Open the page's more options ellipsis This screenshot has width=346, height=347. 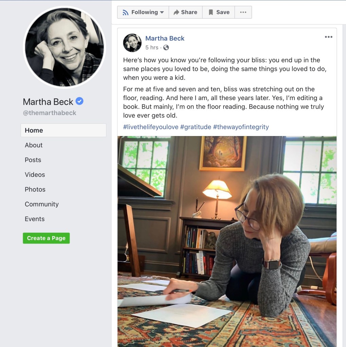243,12
